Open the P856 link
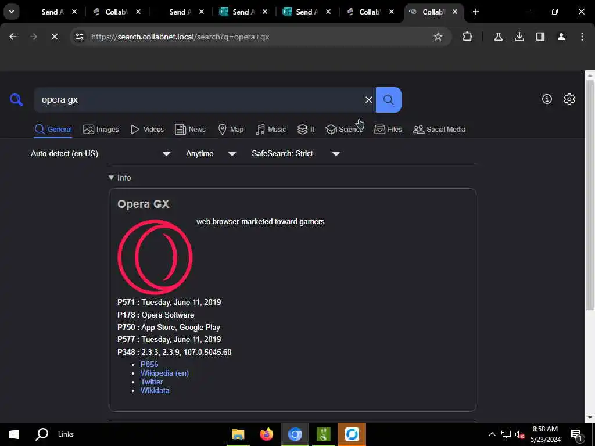The image size is (595, 446). (x=149, y=364)
